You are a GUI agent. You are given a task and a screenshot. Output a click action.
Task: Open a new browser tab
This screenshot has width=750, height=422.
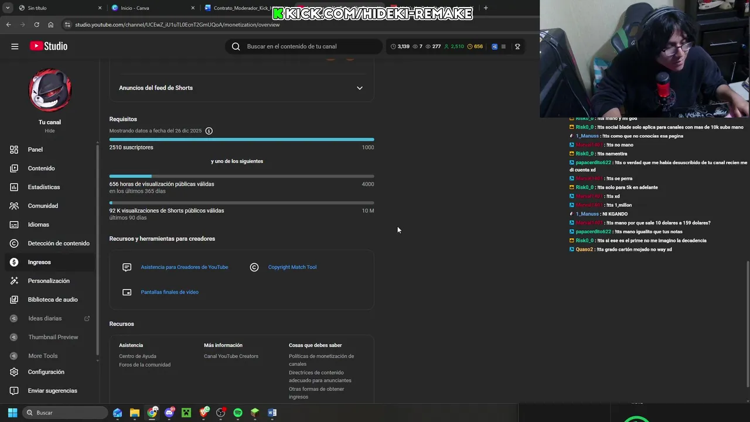tap(486, 8)
